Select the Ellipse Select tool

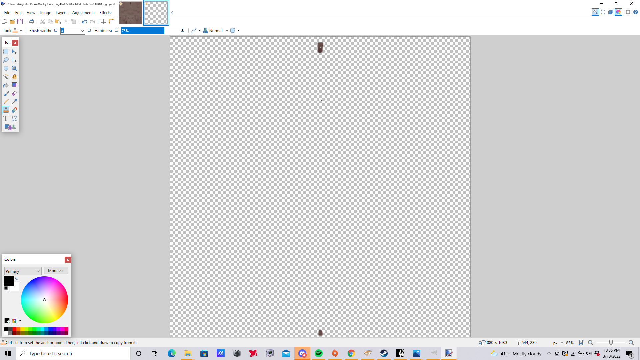coord(6,68)
